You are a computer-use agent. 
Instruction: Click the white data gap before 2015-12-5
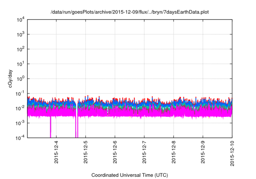(x=76, y=120)
